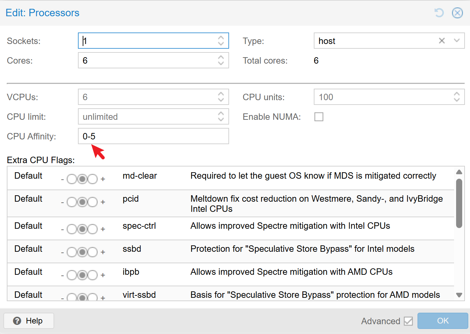Clear the Type field with X icon
The height and width of the screenshot is (334, 470).
(442, 41)
